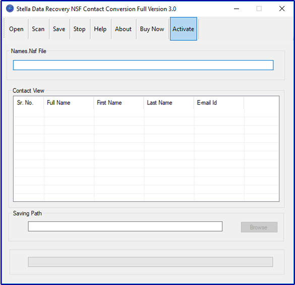This screenshot has width=295, height=285.
Task: Click the Activate button
Action: tap(184, 29)
